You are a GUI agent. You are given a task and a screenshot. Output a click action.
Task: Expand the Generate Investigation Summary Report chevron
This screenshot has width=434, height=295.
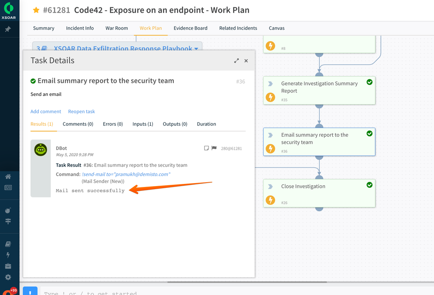click(x=270, y=84)
